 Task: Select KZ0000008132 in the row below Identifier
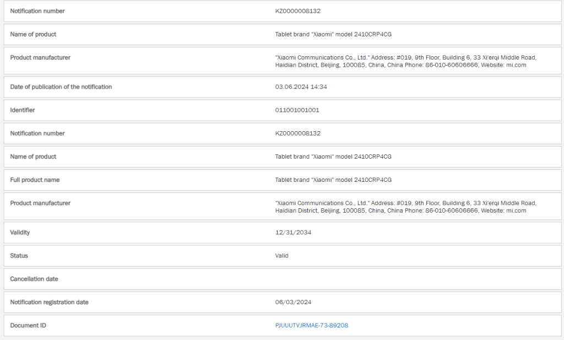pos(297,133)
